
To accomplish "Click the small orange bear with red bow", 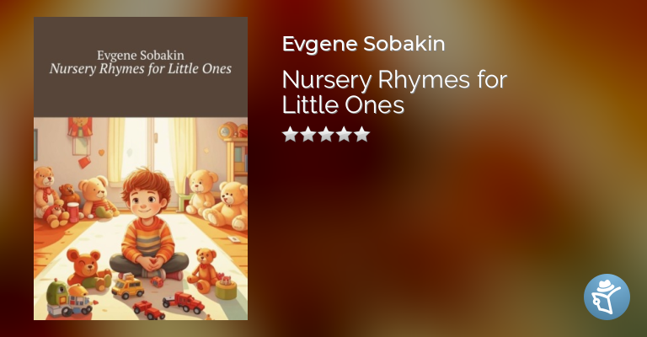I will [x=204, y=270].
